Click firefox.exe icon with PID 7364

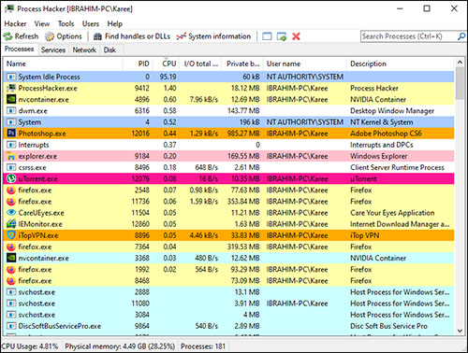pyautogui.click(x=11, y=247)
